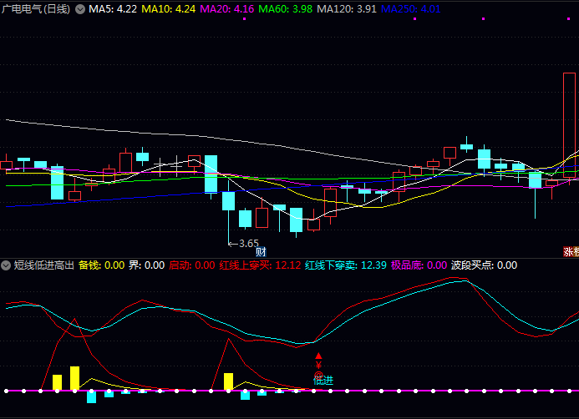The height and width of the screenshot is (419, 579).
Task: Click the 极品底: 0.00 value
Action: [419, 265]
